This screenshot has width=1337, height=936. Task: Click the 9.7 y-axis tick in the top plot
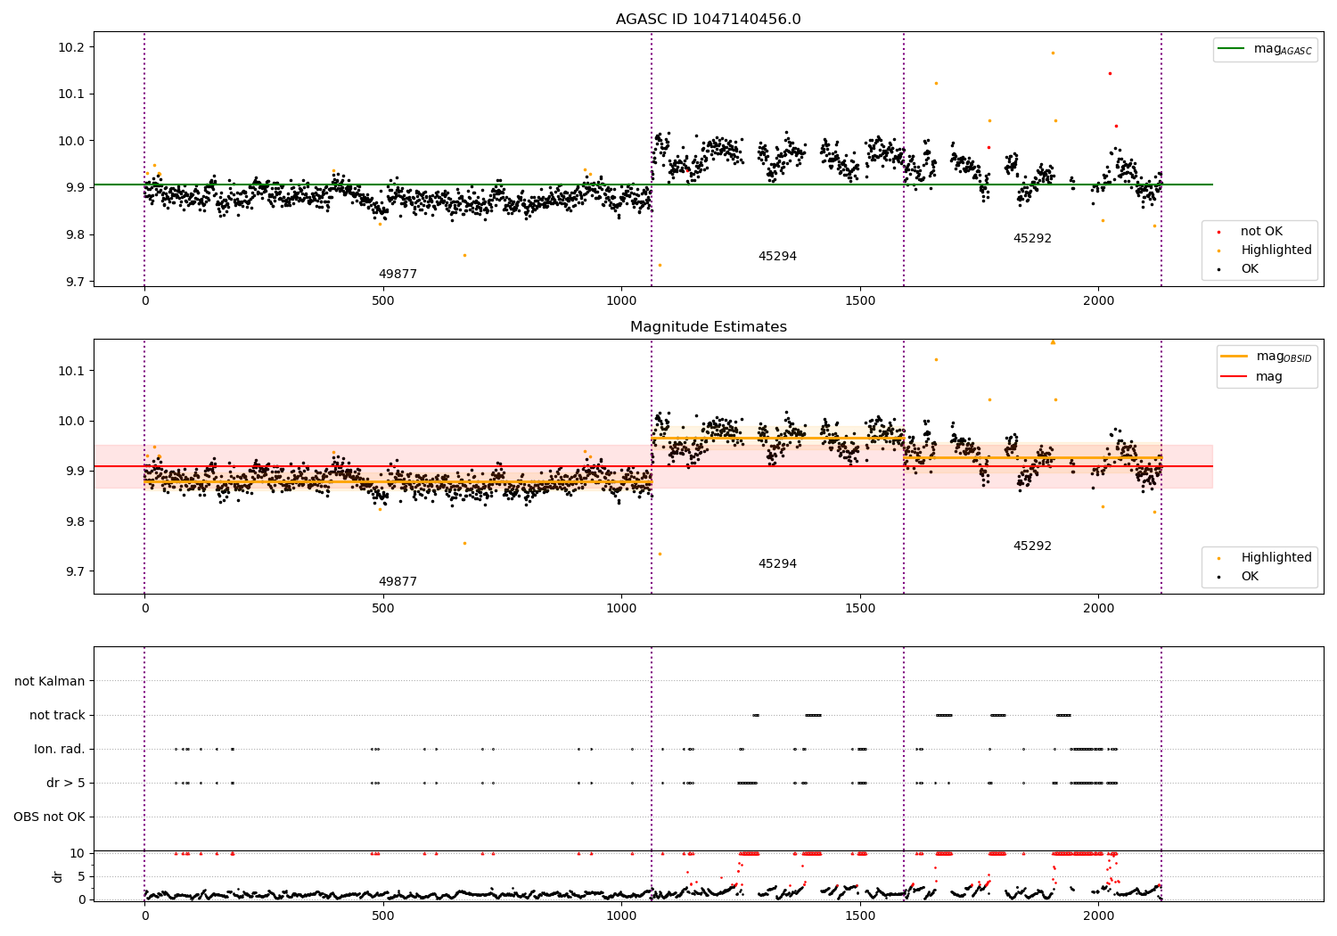(x=74, y=282)
